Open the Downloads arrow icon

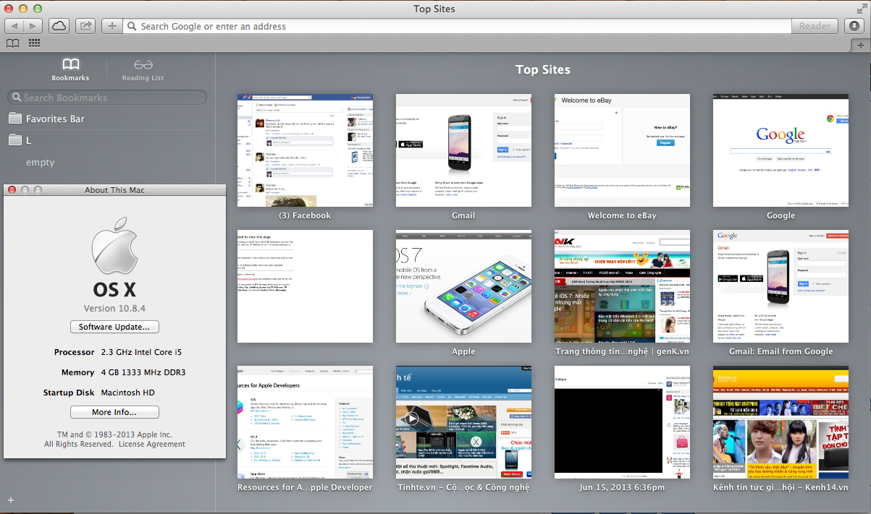point(854,26)
